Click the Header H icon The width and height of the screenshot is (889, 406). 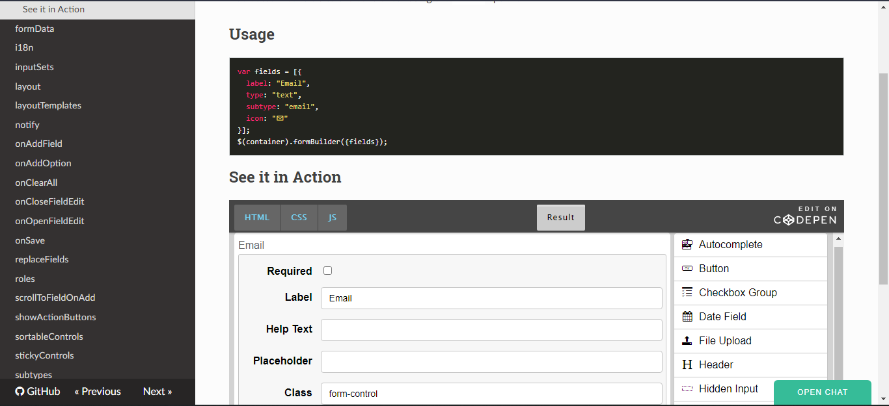(687, 364)
